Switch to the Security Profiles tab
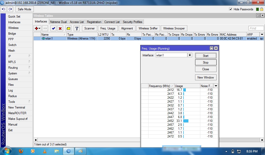Viewport: 265px width, 155px height. (132, 22)
